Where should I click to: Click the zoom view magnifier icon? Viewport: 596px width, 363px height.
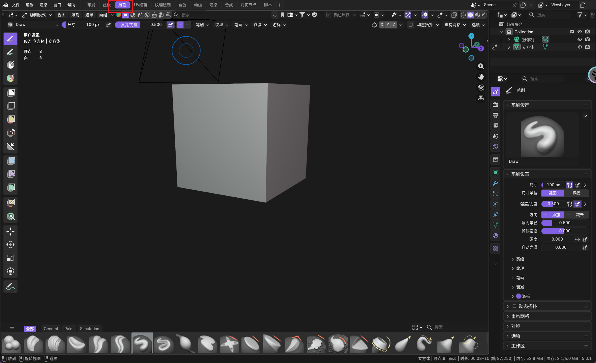tap(481, 66)
